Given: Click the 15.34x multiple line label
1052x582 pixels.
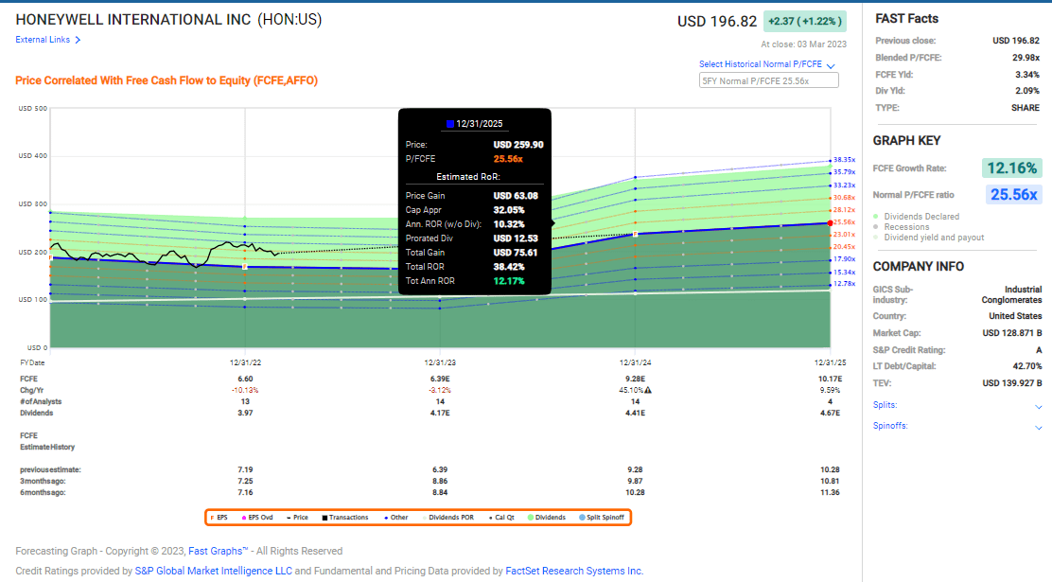Looking at the screenshot, I should point(844,273).
